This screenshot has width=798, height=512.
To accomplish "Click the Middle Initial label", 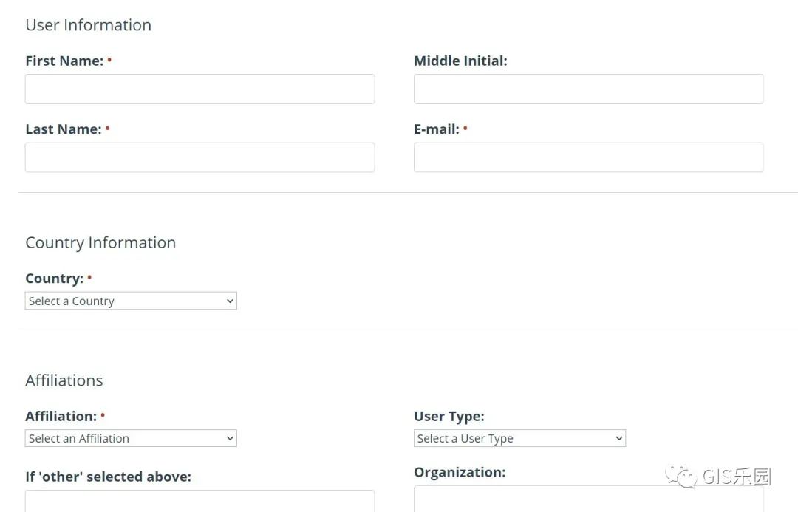I will click(x=460, y=61).
